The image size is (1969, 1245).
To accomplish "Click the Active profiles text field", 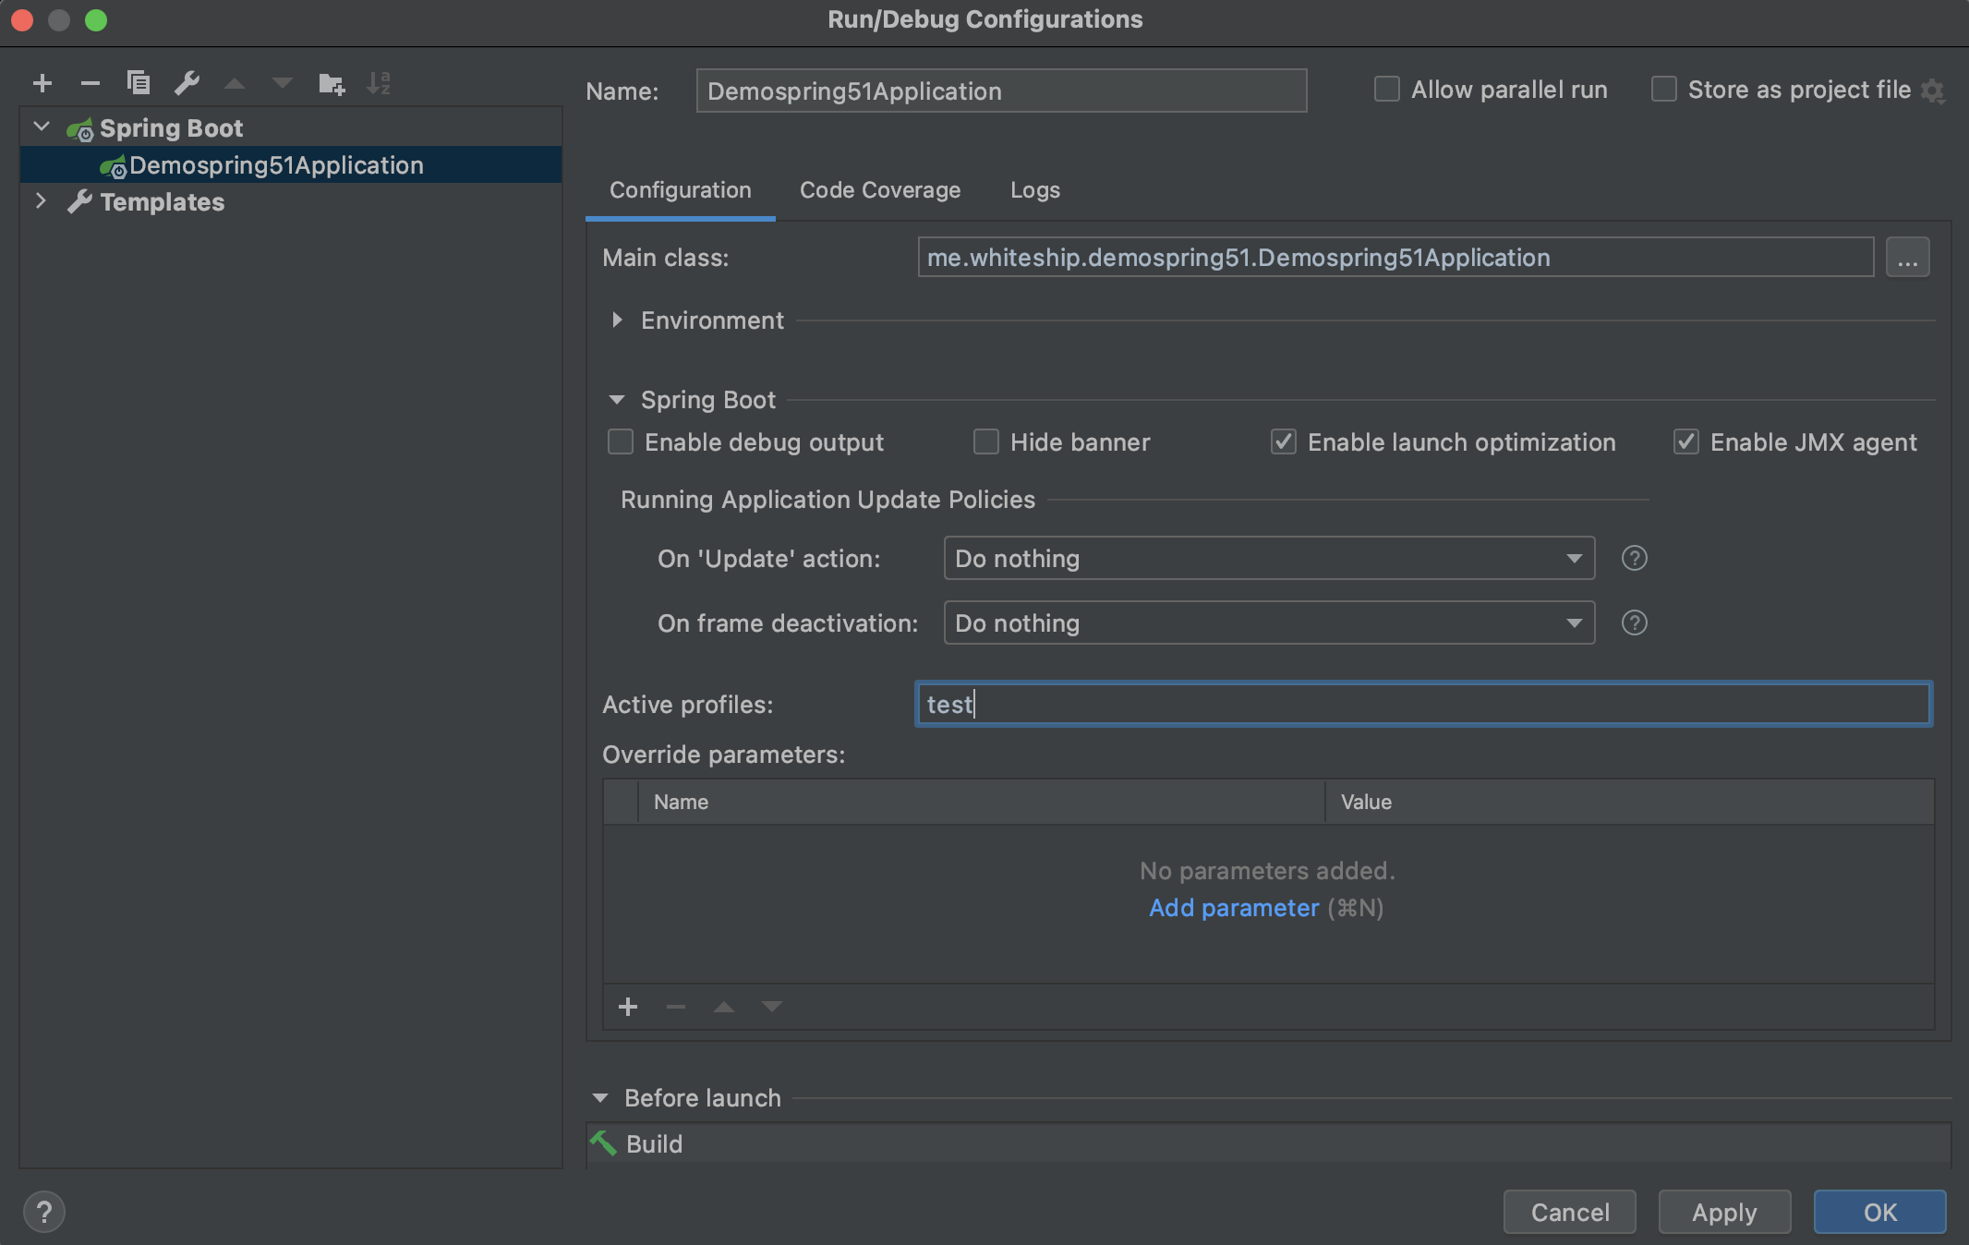I will pyautogui.click(x=1422, y=705).
